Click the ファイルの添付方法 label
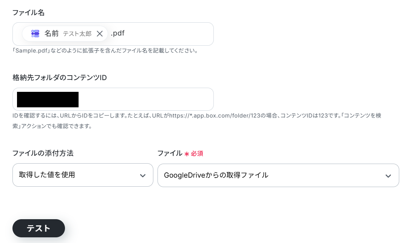Image resolution: width=417 pixels, height=243 pixels. (43, 153)
